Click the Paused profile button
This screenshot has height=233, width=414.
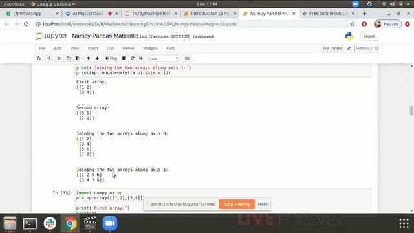click(387, 24)
